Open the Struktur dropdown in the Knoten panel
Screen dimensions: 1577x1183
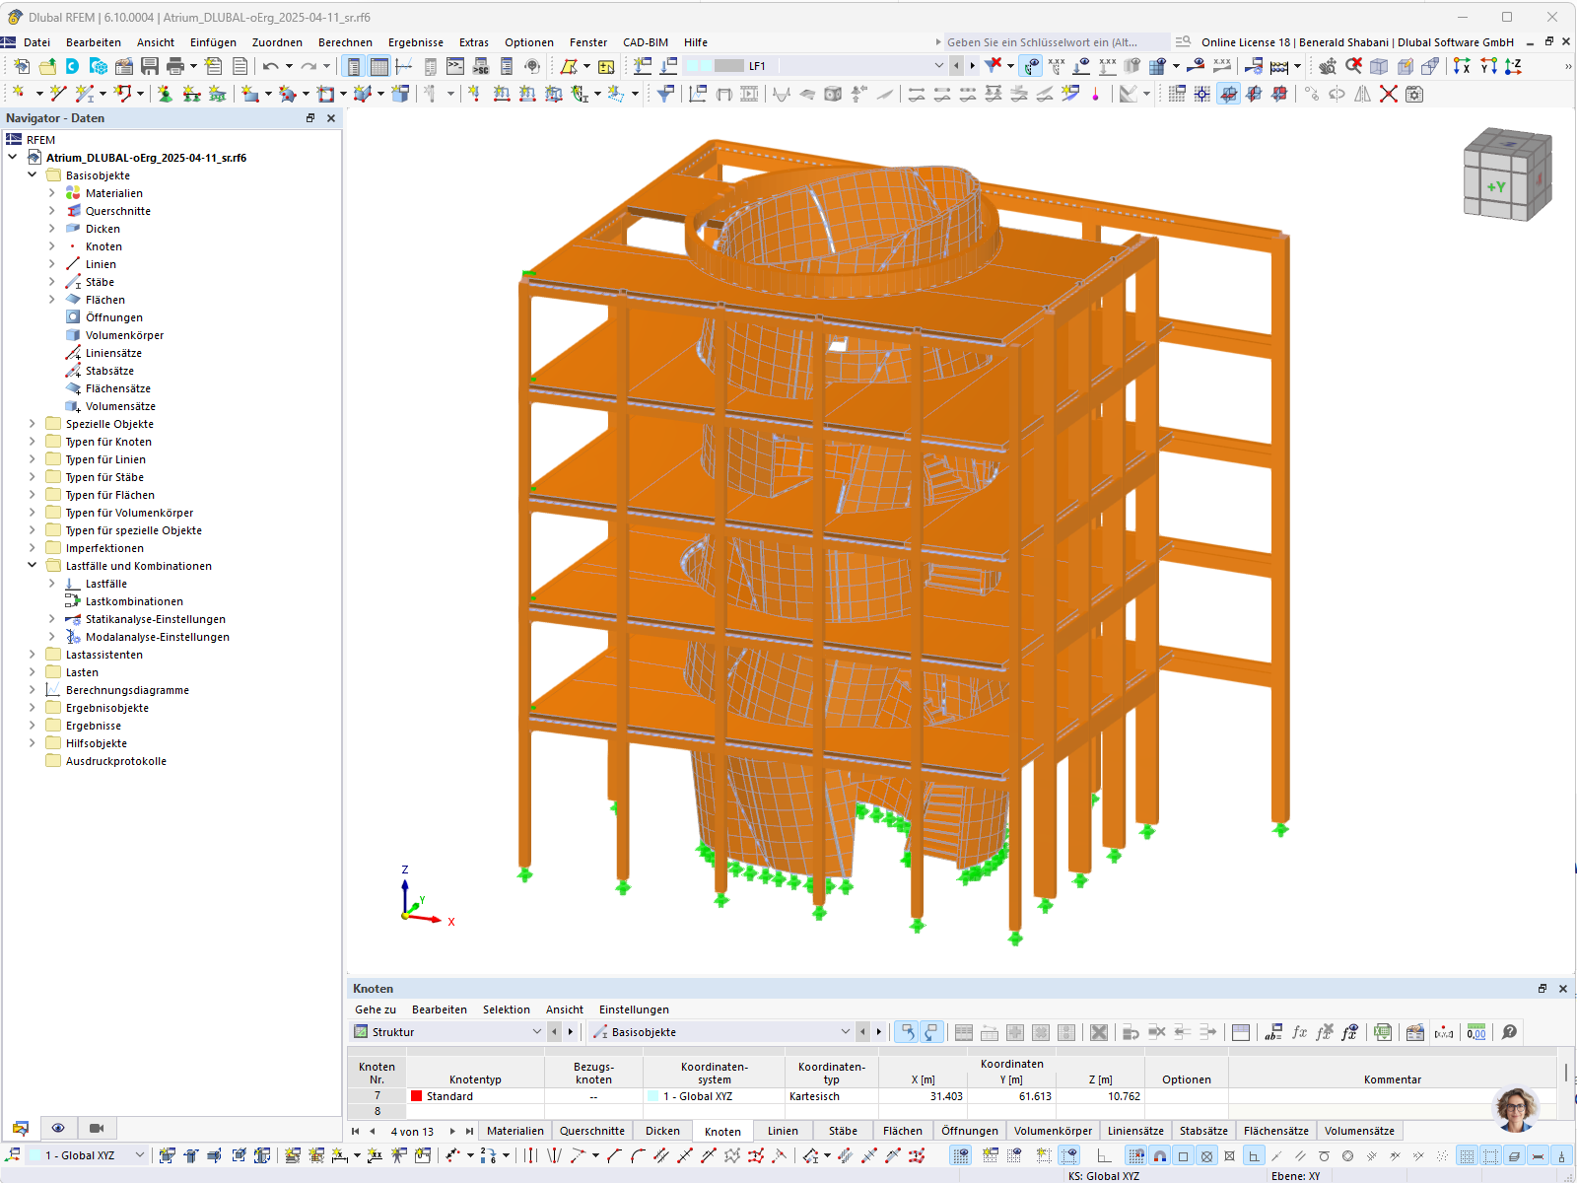pyautogui.click(x=537, y=1031)
